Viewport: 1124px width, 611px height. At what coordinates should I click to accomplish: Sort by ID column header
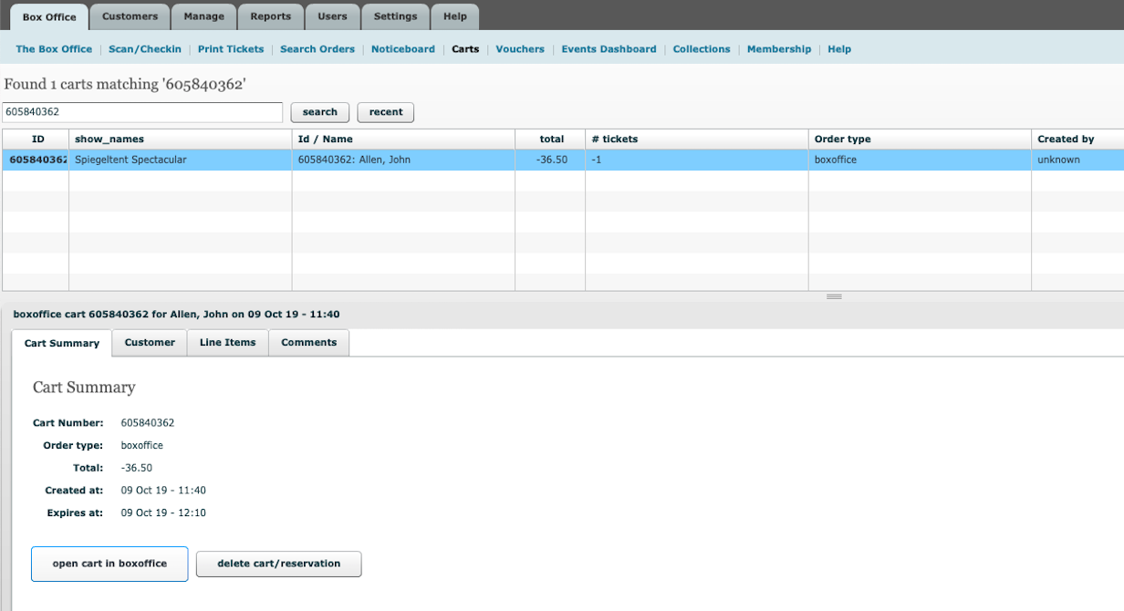coord(36,140)
